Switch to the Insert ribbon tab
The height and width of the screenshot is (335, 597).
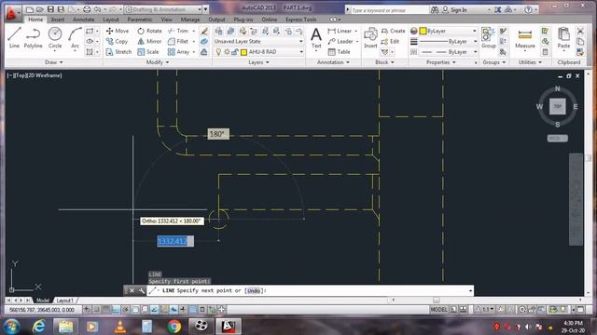(58, 20)
